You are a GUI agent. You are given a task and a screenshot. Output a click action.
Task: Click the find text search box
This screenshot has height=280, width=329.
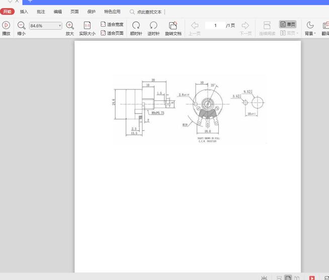point(149,12)
